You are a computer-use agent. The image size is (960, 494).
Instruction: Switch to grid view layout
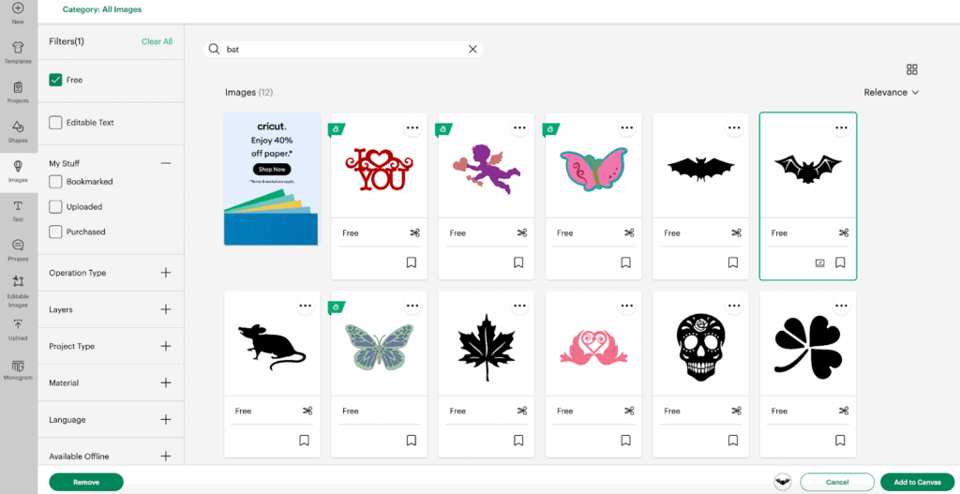(912, 69)
